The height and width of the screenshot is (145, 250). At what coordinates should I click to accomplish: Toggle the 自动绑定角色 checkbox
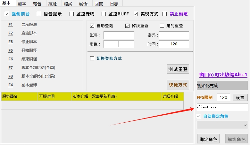199,116
